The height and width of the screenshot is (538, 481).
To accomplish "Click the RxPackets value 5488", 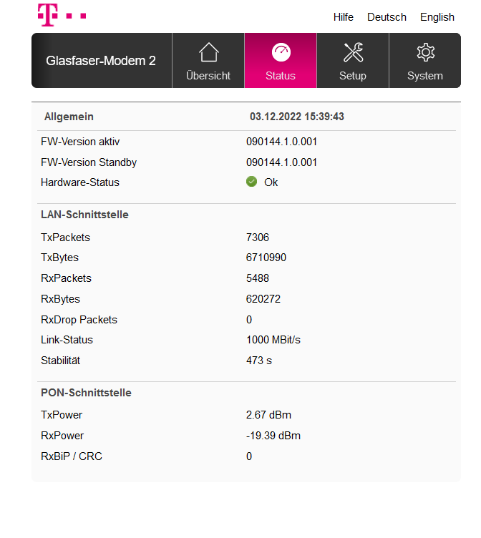I will pyautogui.click(x=258, y=278).
